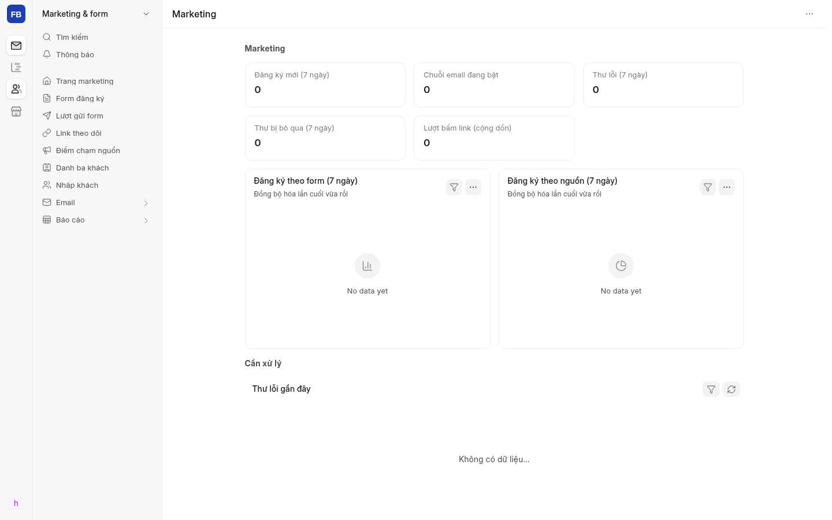Image resolution: width=832 pixels, height=520 pixels.
Task: Filter the Đăng ký theo form chart
Action: (x=454, y=187)
